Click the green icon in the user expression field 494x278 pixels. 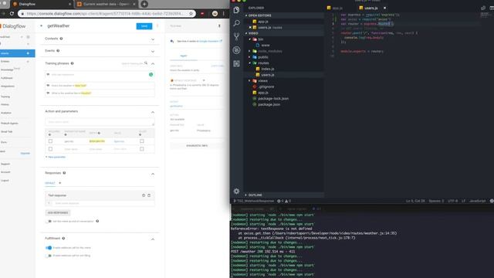[151, 75]
